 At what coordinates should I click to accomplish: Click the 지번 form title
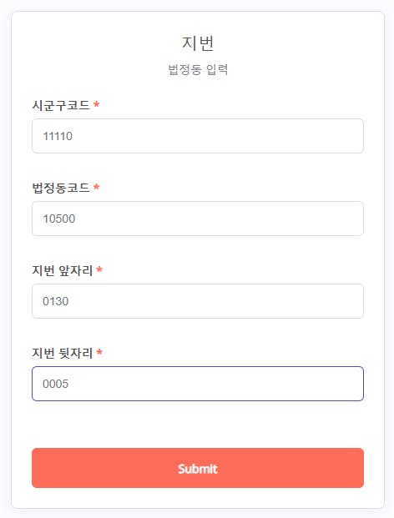[198, 43]
